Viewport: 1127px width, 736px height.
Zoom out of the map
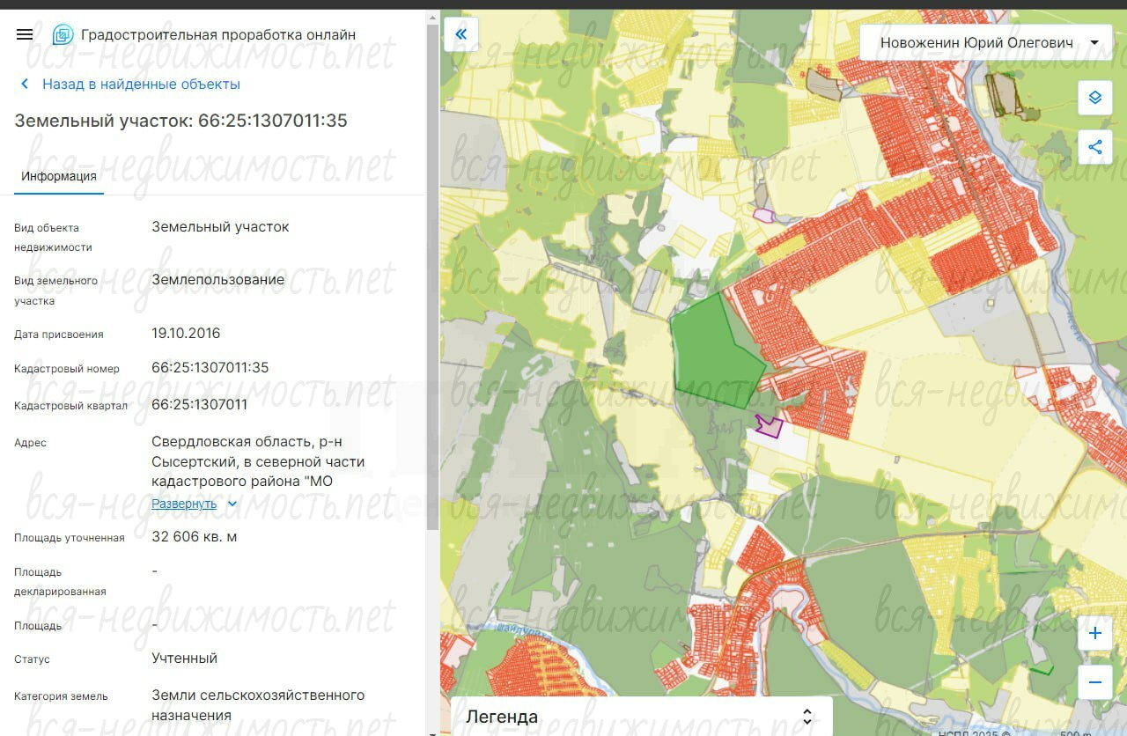1094,682
